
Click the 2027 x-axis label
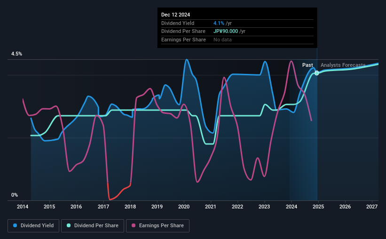click(372, 207)
